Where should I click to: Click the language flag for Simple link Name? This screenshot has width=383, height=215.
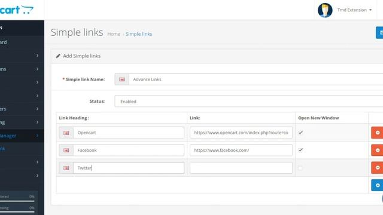(x=121, y=79)
